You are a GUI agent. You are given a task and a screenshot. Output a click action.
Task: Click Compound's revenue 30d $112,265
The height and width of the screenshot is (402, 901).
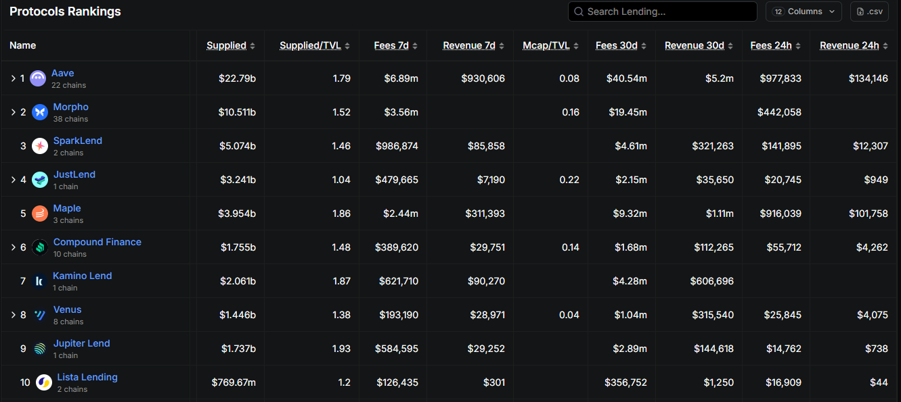tap(713, 247)
